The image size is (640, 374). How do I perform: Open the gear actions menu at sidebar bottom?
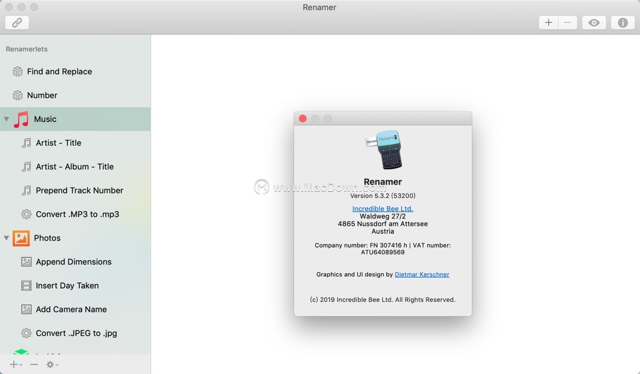click(x=52, y=365)
